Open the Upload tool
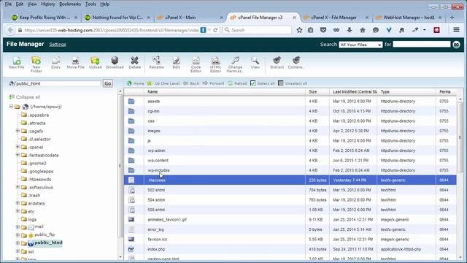The height and width of the screenshot is (263, 467). tap(96, 63)
